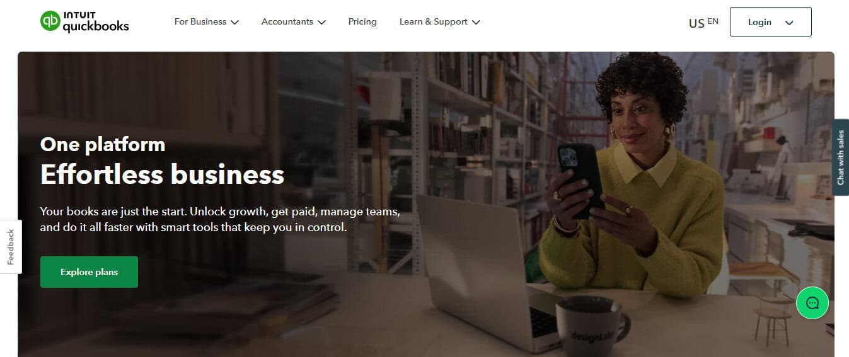Open the Login dropdown arrow

point(789,22)
